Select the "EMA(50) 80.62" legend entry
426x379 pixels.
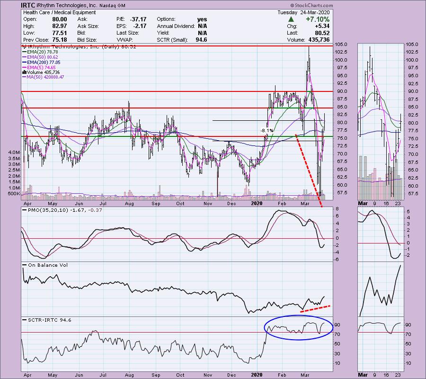[x=40, y=57]
